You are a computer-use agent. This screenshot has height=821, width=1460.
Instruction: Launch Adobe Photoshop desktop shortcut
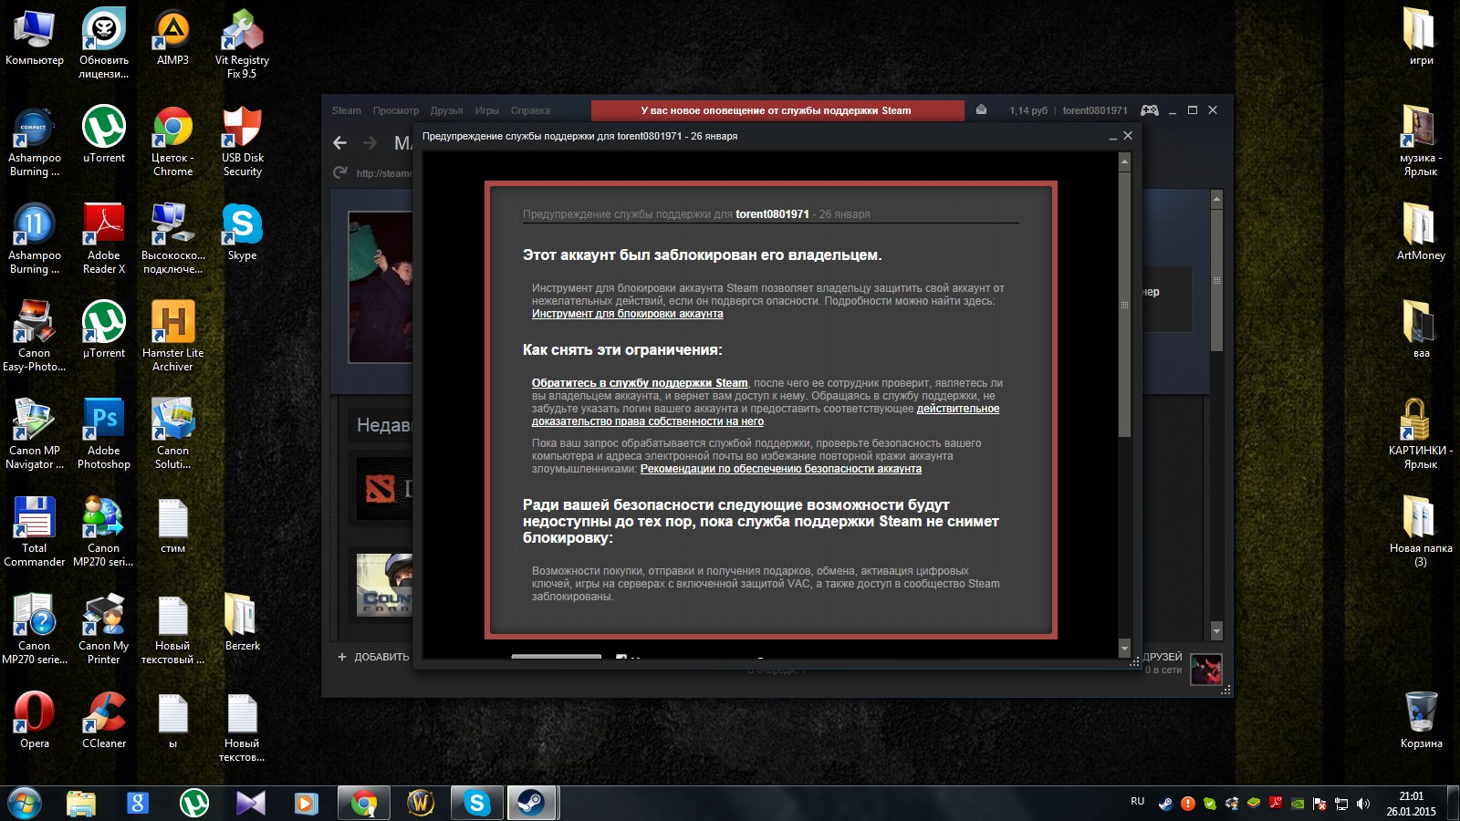pos(104,434)
